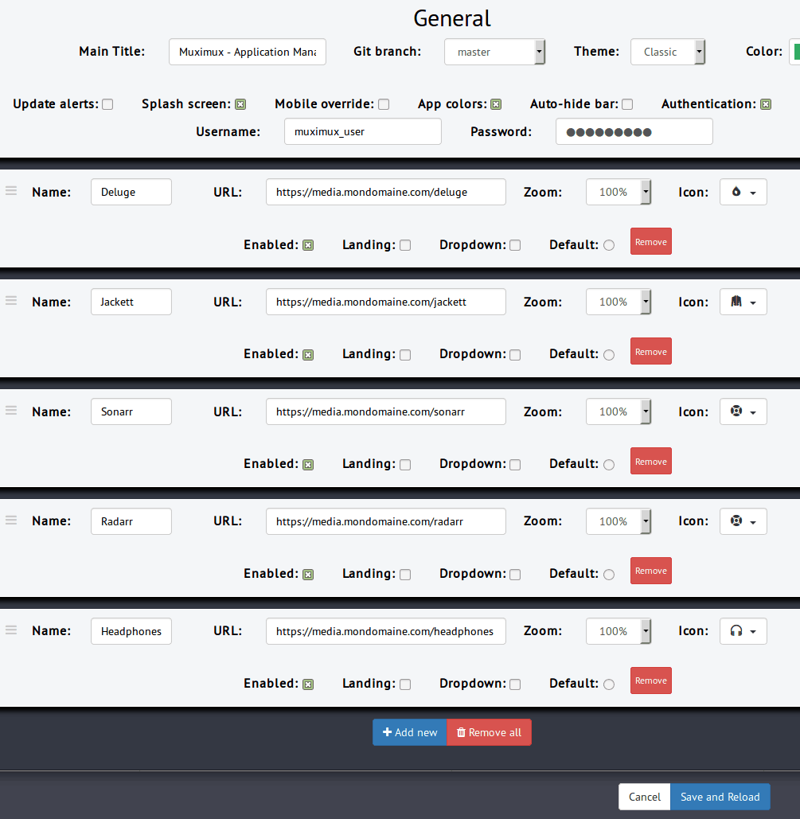Uncheck Enabled for Sonarr
The width and height of the screenshot is (800, 819).
(308, 464)
